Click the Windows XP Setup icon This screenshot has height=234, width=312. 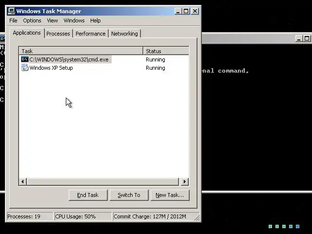(25, 67)
